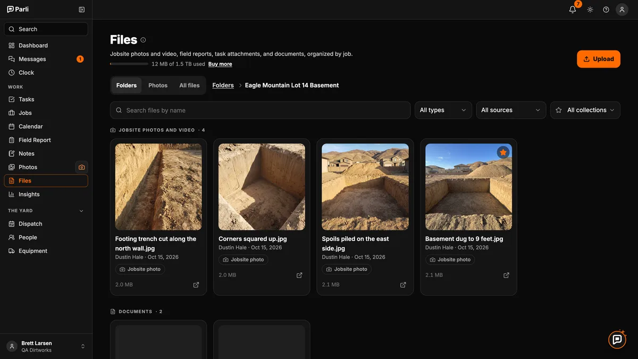638x359 pixels.
Task: Open the Tasks page
Action: click(x=46, y=99)
